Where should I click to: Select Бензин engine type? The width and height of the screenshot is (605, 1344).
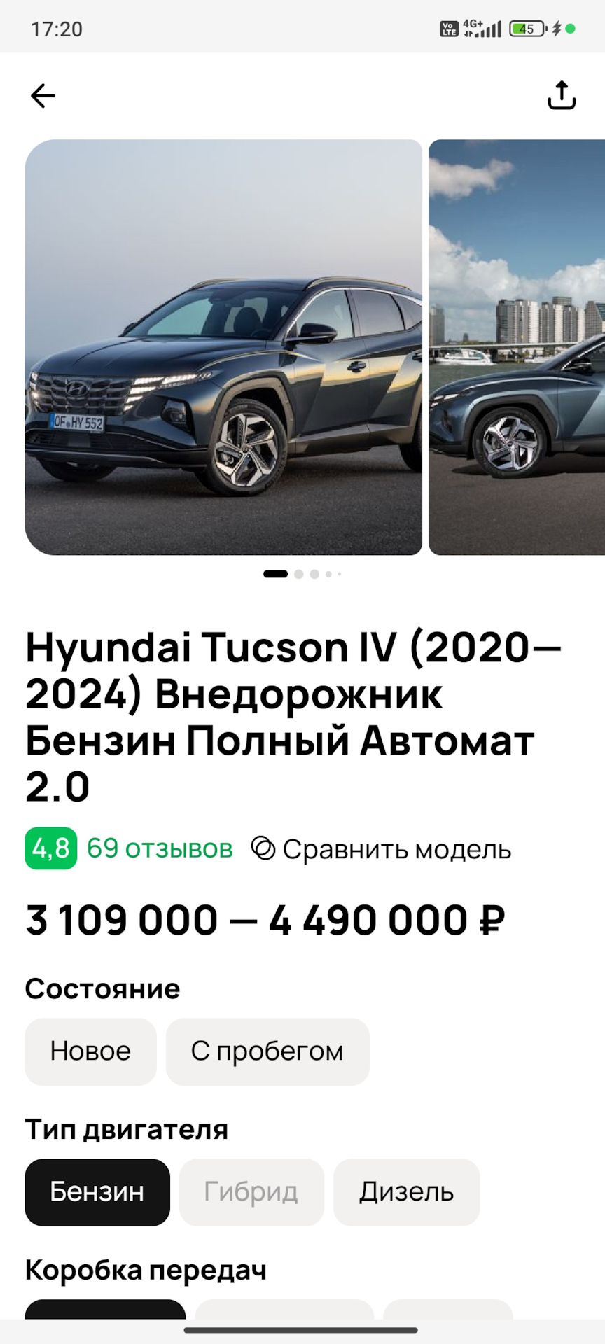97,1192
